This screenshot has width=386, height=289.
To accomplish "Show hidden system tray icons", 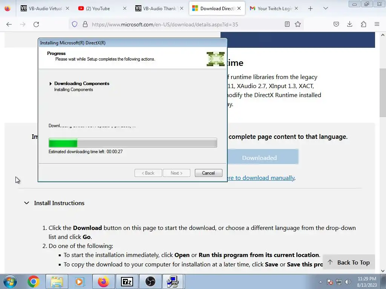I will coord(320,282).
